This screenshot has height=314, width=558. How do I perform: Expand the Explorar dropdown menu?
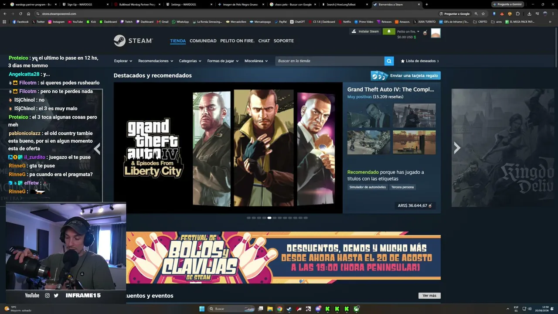123,61
